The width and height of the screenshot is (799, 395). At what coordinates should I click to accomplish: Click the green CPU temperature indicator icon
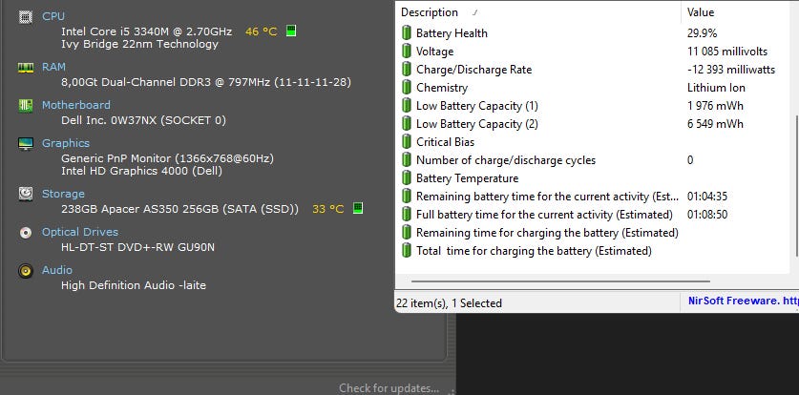(x=291, y=31)
